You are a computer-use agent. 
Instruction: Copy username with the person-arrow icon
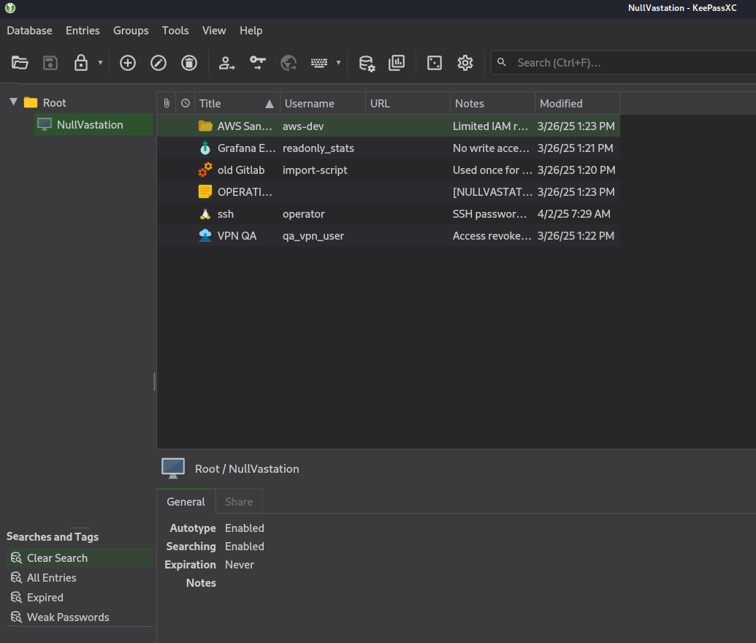coord(226,63)
